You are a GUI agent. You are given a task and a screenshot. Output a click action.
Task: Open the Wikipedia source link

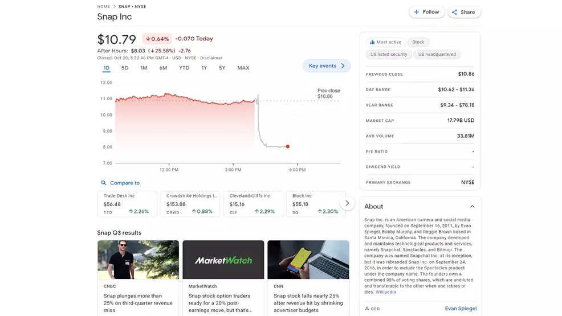tap(385, 292)
